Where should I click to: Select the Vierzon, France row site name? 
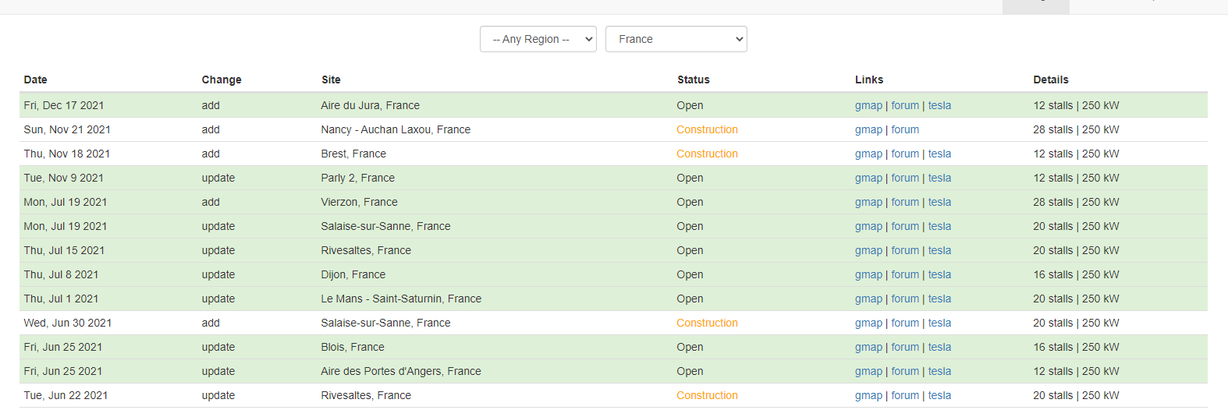(359, 202)
